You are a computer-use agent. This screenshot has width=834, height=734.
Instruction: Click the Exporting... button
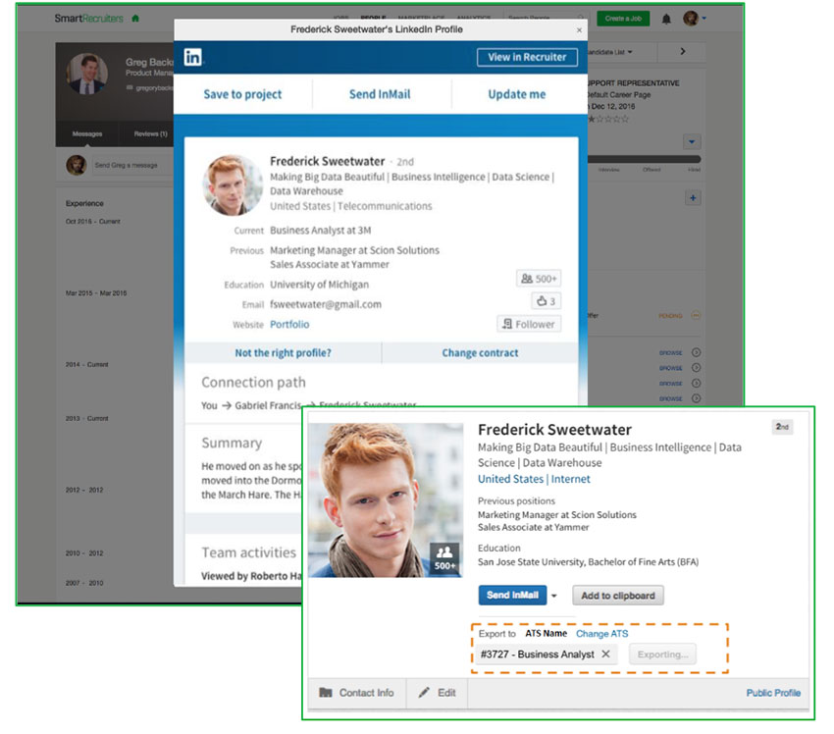tap(662, 655)
